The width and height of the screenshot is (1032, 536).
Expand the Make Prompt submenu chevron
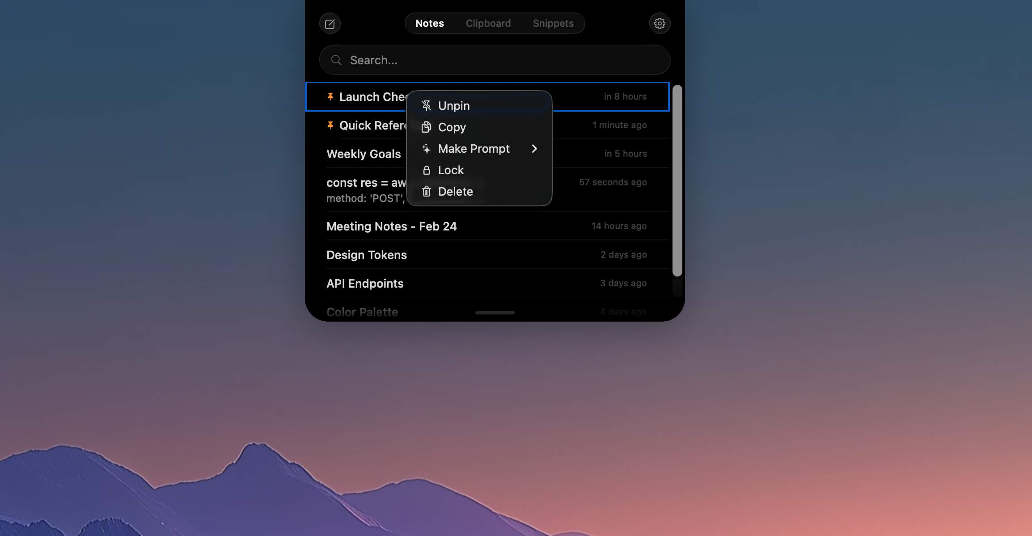(535, 149)
